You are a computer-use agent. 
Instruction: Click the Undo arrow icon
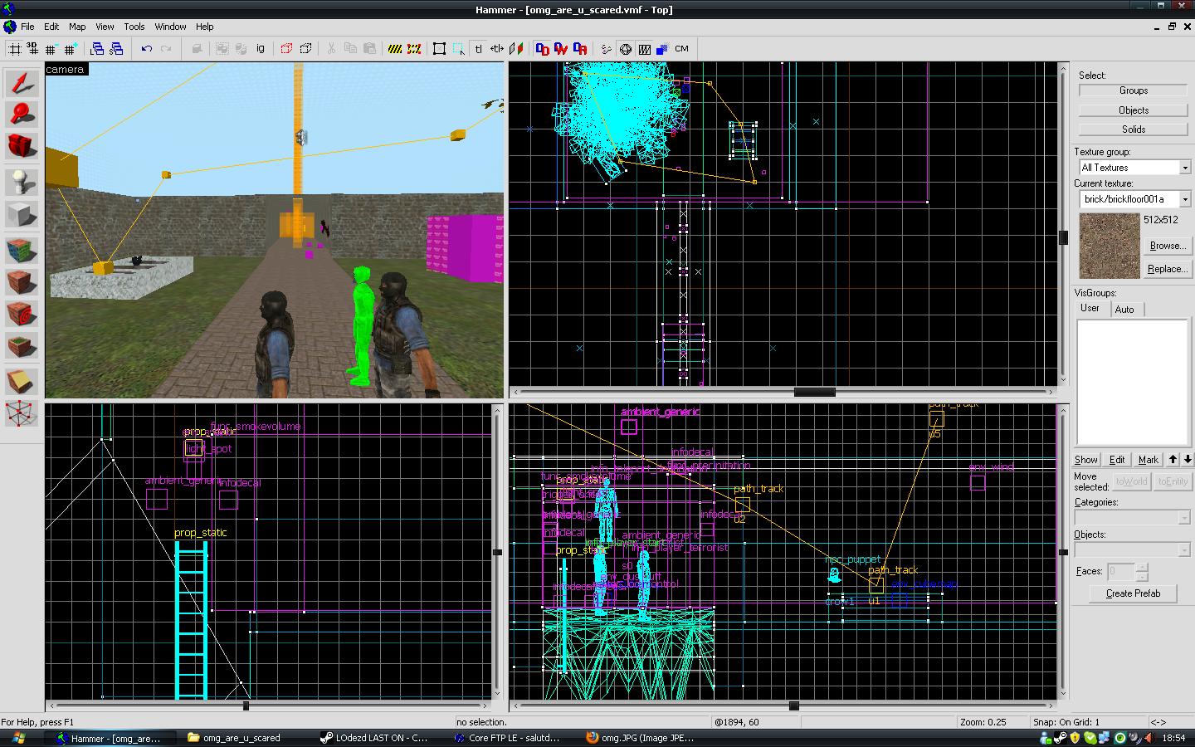click(147, 49)
